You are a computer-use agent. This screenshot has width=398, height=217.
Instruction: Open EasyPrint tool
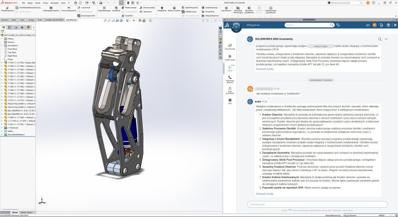(127, 16)
